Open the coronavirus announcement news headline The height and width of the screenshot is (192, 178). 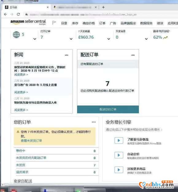(40, 69)
